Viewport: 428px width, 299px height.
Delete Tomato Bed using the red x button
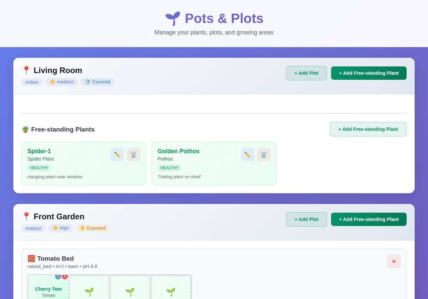point(394,261)
